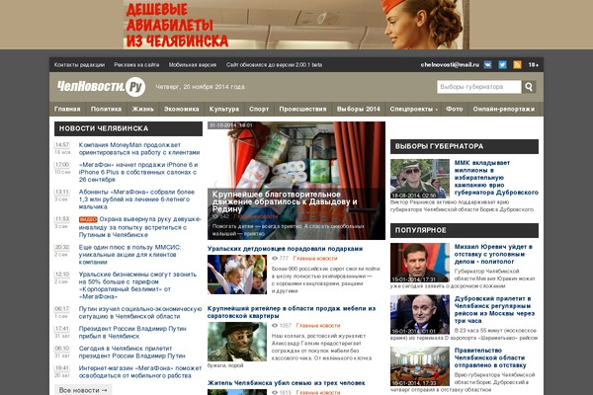Click the НОВОСТИ ЧЕЛЯБИНСКА section header
The width and height of the screenshot is (593, 395).
tap(128, 128)
